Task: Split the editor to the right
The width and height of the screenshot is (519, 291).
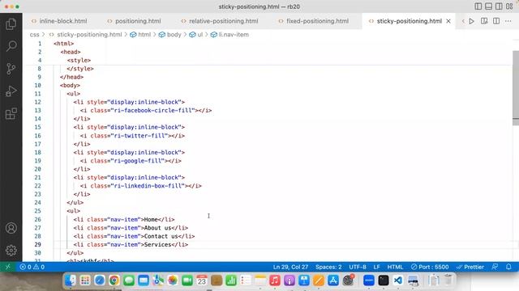Action: point(496,21)
